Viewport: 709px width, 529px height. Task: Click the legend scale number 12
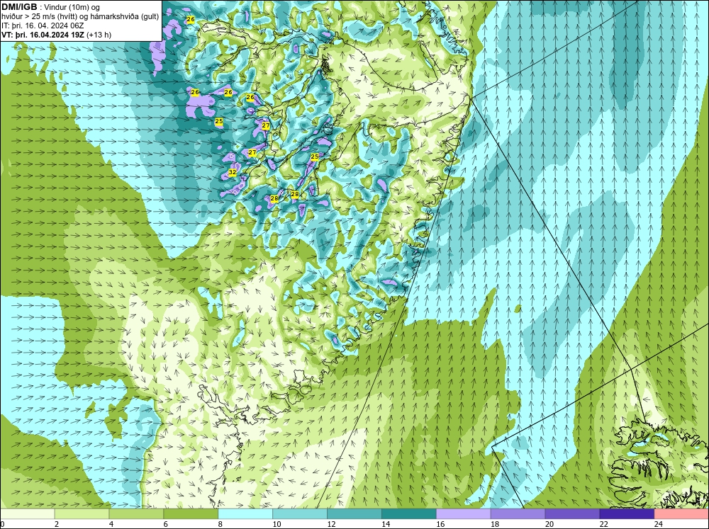(331, 524)
